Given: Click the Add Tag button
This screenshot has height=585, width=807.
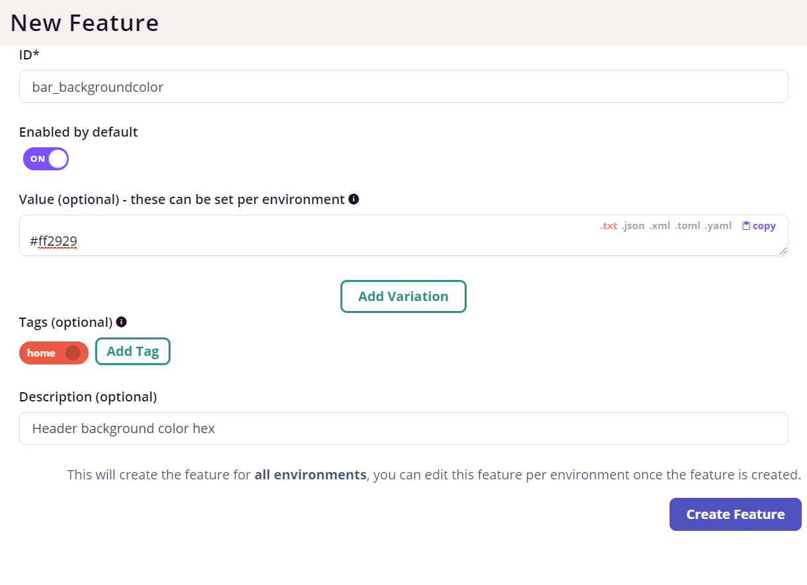Looking at the screenshot, I should [133, 351].
